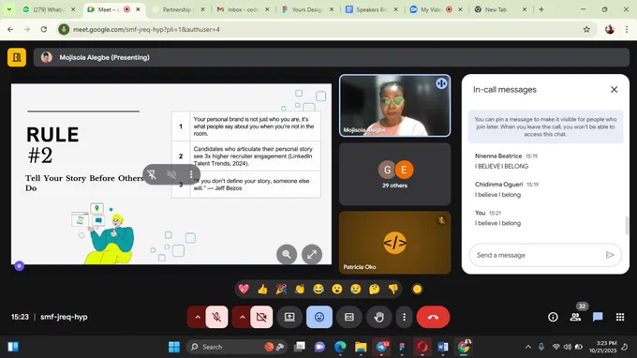Open Opera browser from the taskbar
This screenshot has width=637, height=358.
click(422, 347)
